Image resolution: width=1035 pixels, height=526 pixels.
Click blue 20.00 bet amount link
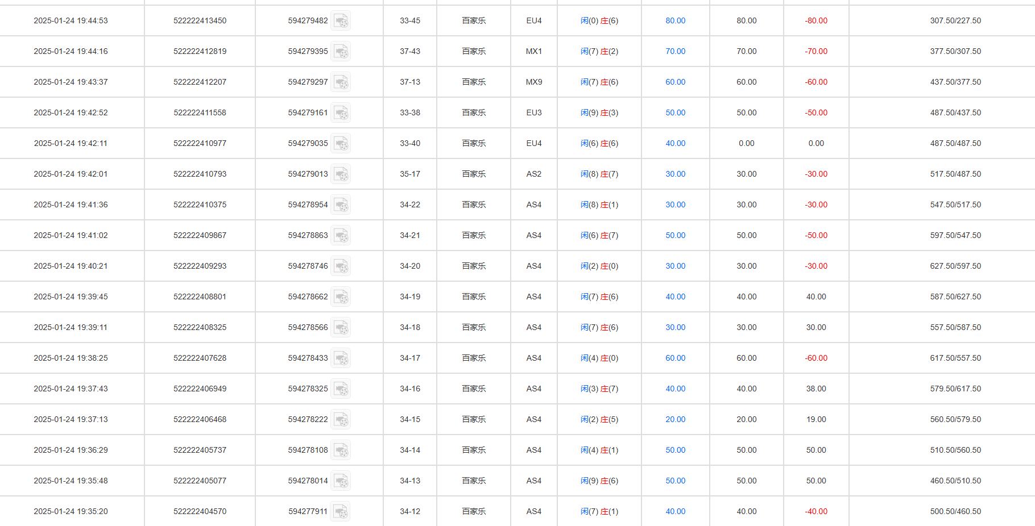[x=675, y=420]
